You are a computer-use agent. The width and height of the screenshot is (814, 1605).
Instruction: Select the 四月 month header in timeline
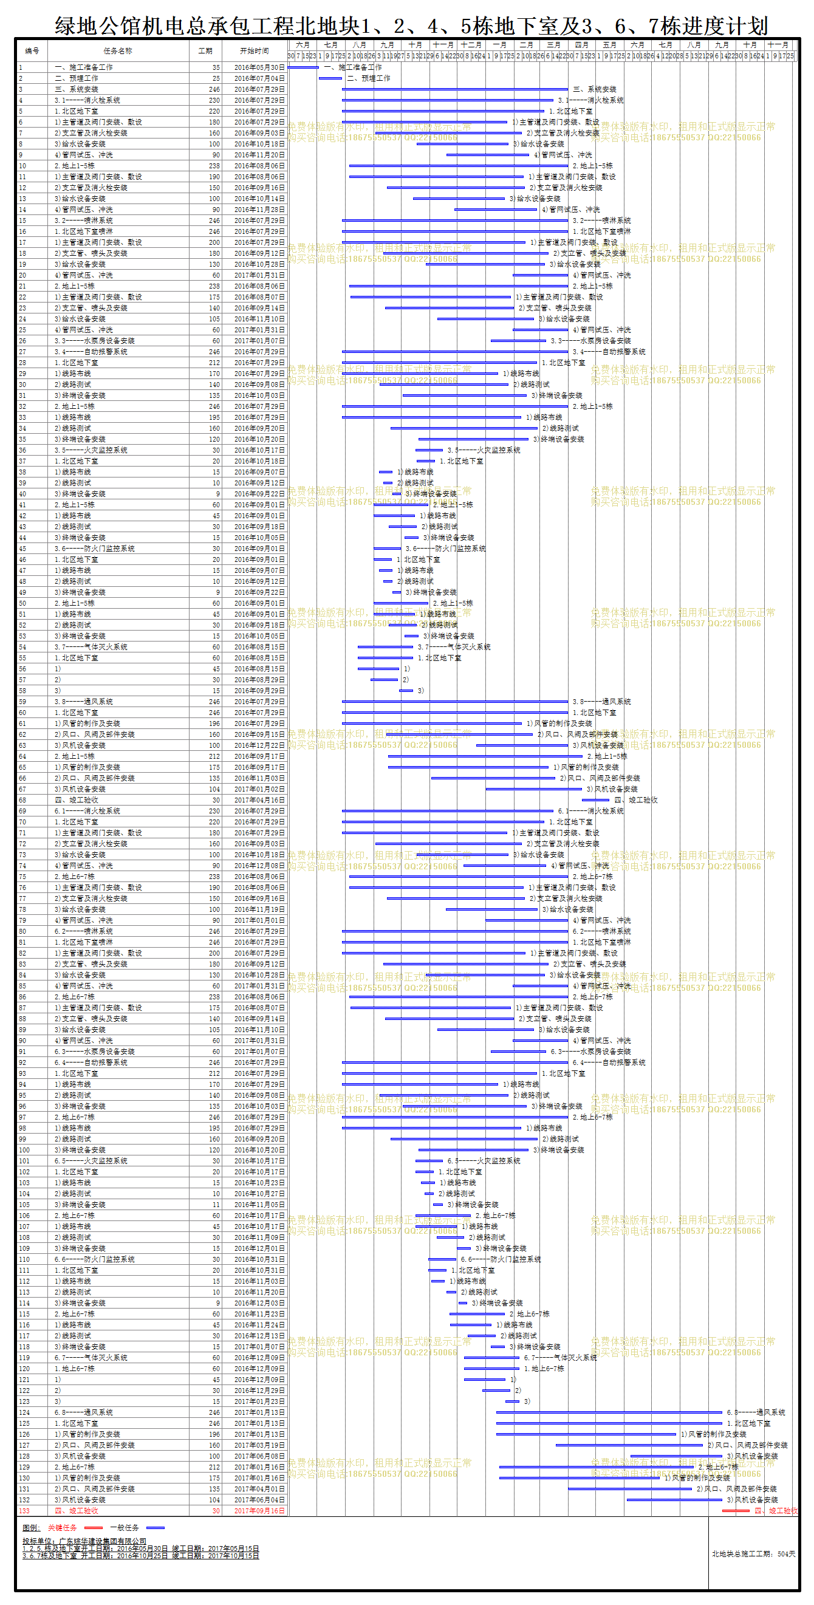point(582,45)
